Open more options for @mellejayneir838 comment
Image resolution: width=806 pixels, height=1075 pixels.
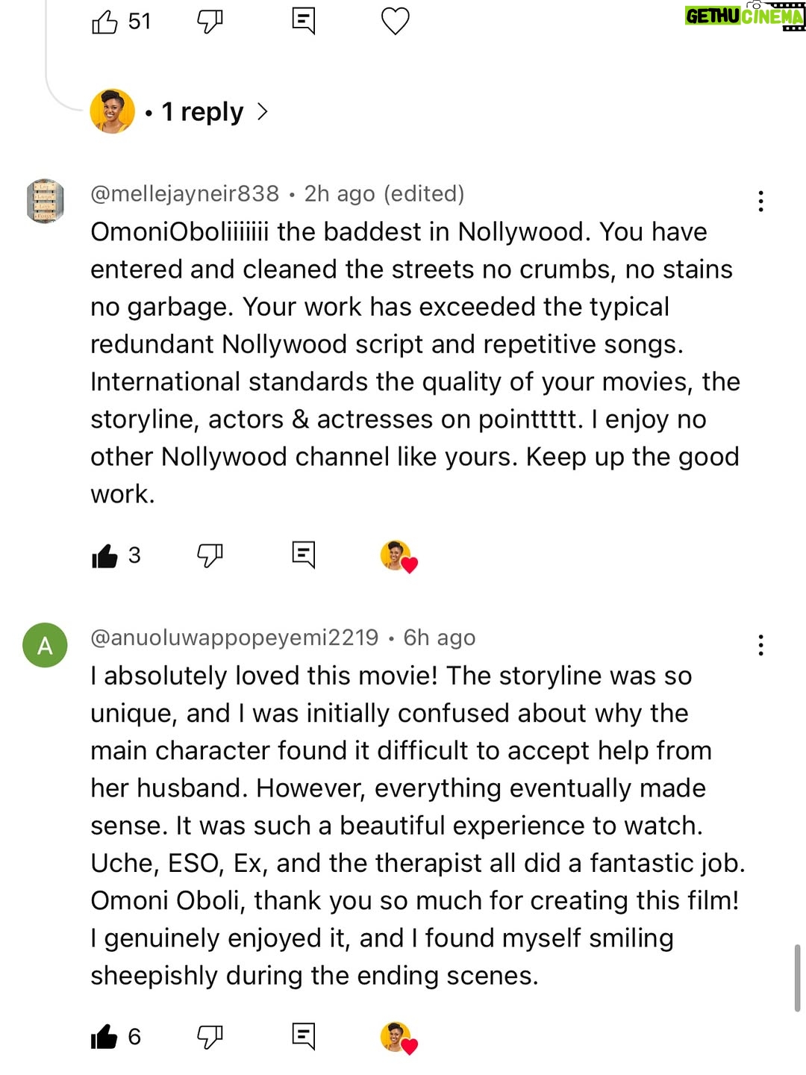click(760, 201)
